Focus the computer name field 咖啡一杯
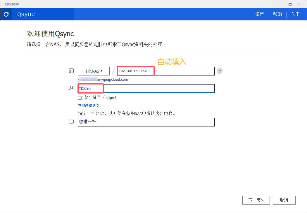Screen dimensions: 307x213 [x=146, y=122]
